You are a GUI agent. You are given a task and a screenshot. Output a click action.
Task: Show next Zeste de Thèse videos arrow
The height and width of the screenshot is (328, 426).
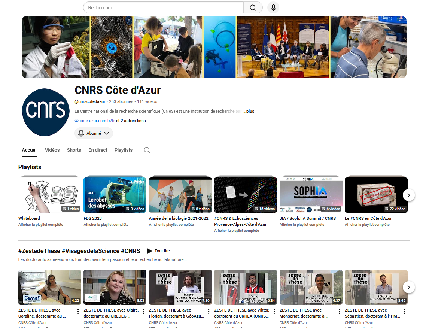click(x=409, y=287)
